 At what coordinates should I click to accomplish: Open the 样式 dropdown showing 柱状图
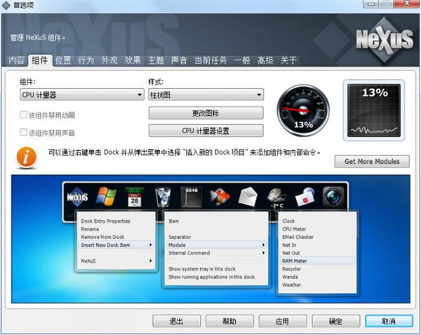pos(206,95)
